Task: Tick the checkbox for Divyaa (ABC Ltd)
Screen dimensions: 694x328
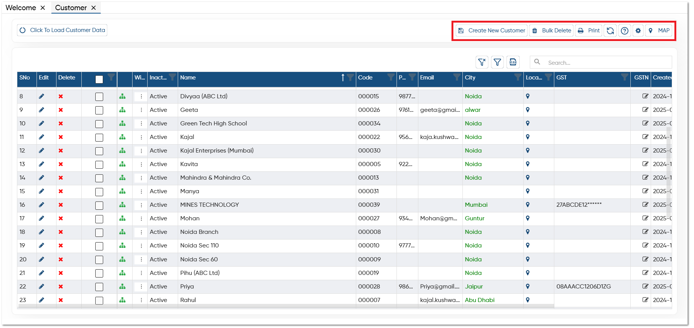Action: click(x=99, y=97)
